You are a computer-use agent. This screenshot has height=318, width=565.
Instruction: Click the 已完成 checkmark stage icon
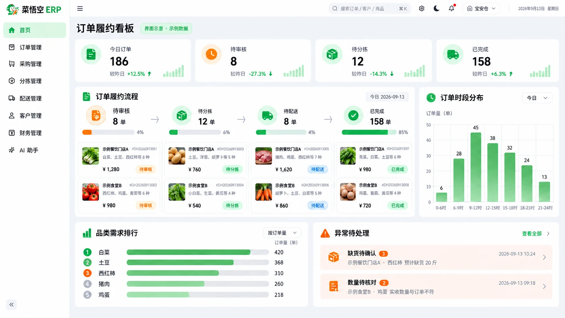(x=353, y=116)
